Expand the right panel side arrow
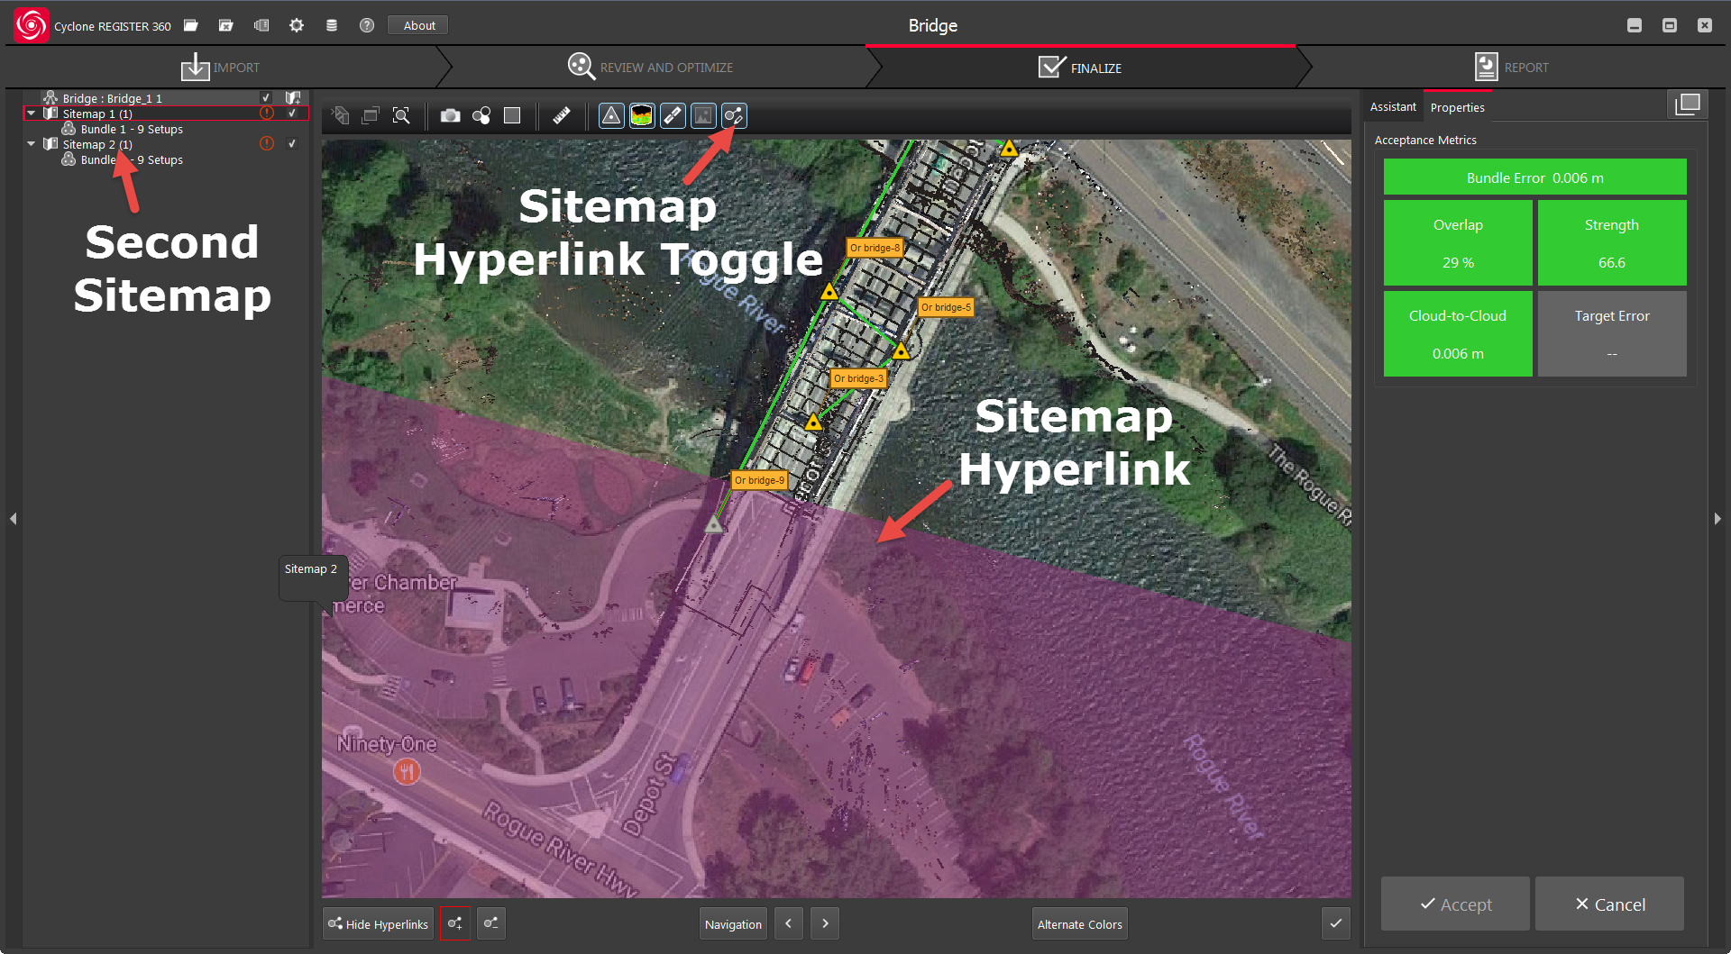The height and width of the screenshot is (954, 1731). point(1717,519)
